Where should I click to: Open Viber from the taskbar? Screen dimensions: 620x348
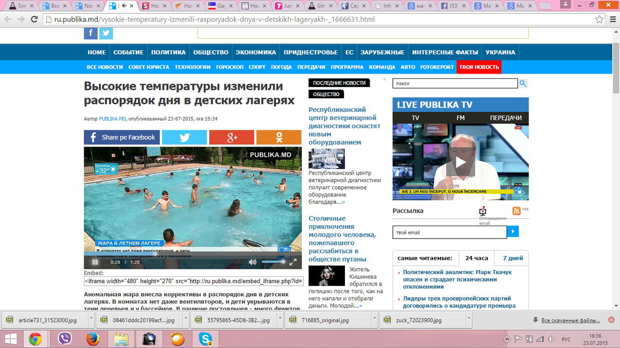[64, 339]
